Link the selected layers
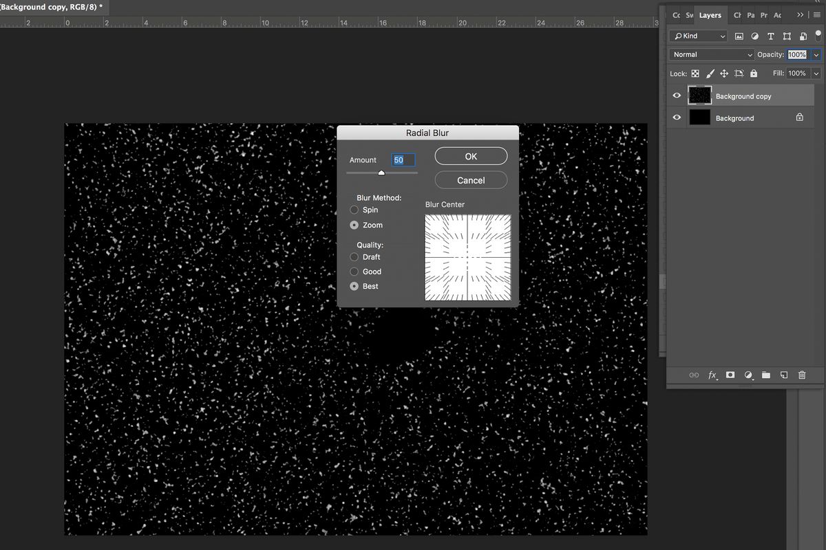Viewport: 826px width, 550px height. point(694,375)
